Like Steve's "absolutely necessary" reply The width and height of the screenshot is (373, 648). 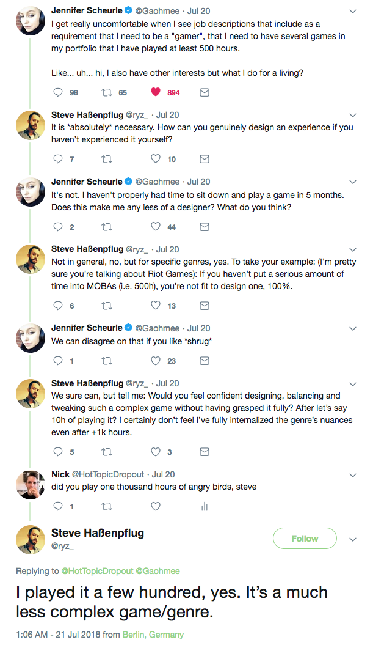pos(156,159)
